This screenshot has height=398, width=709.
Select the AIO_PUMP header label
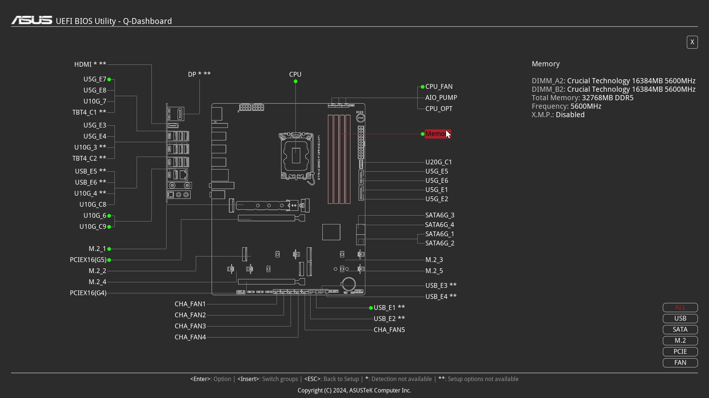point(441,98)
